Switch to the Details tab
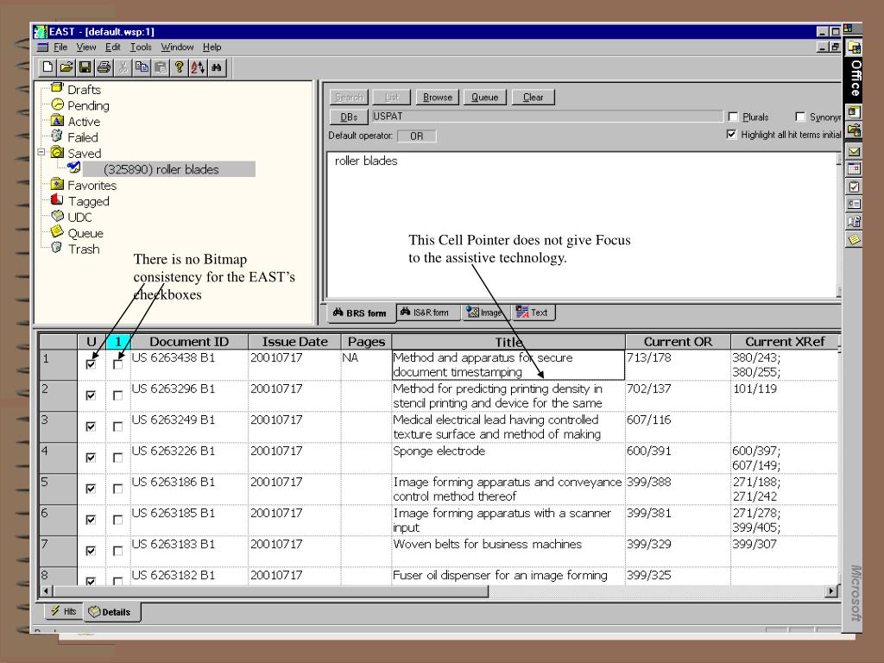884x663 pixels. 110,612
